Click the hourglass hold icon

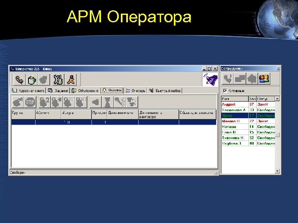pos(108,102)
